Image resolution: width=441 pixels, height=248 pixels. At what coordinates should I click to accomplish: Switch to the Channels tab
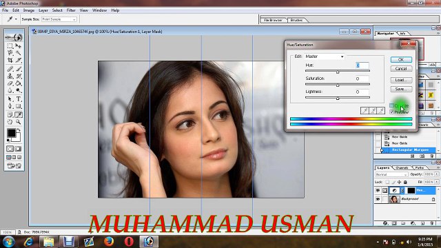(402, 167)
